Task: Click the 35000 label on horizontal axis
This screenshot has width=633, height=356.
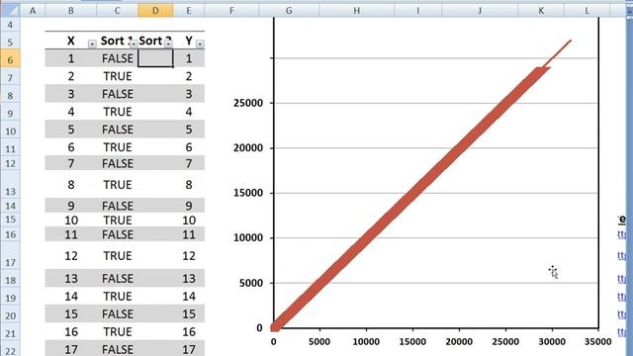Action: click(598, 342)
